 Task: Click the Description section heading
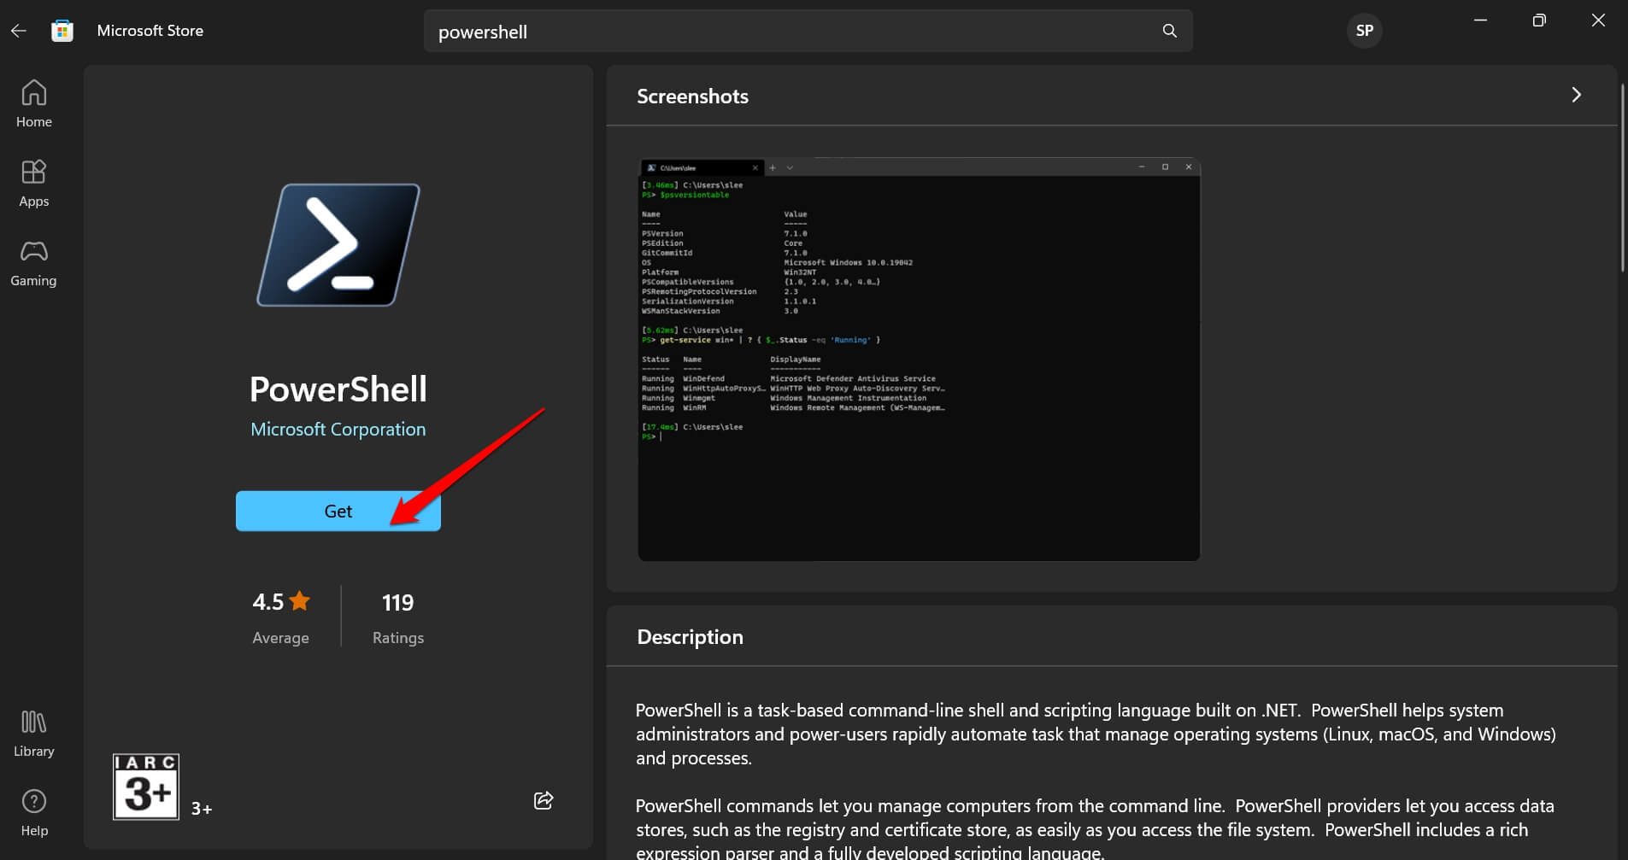point(690,637)
